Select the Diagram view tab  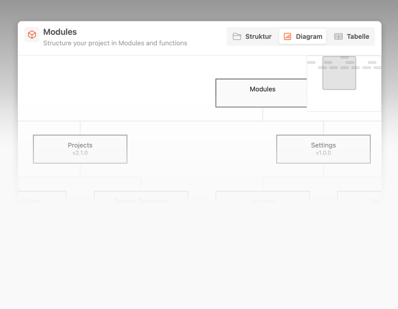[x=303, y=36]
